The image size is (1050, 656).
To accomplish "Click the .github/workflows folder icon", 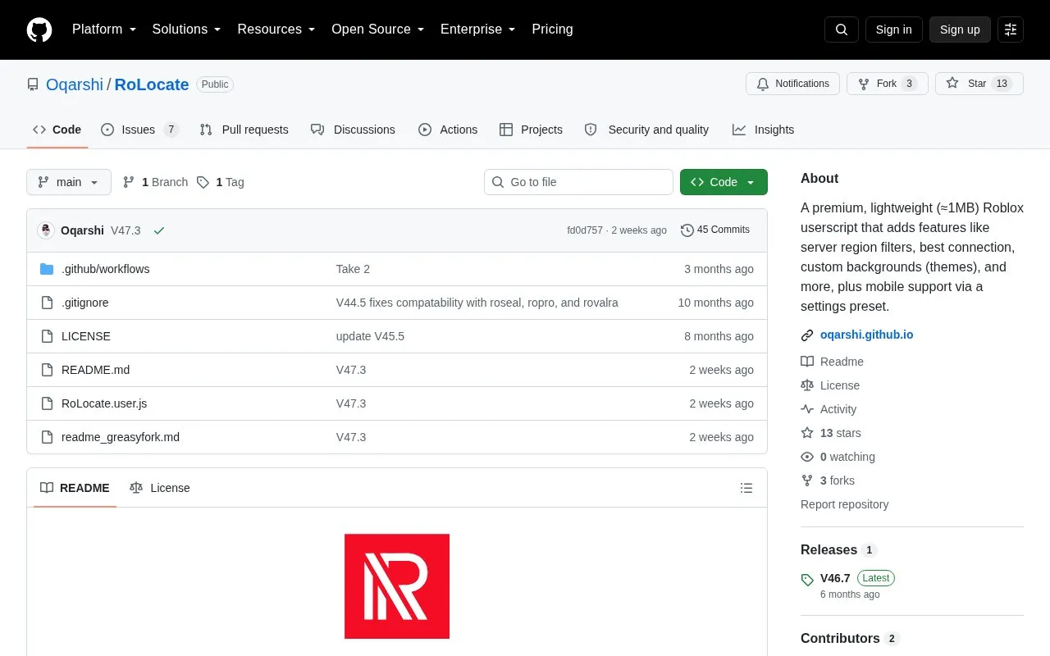I will click(47, 269).
